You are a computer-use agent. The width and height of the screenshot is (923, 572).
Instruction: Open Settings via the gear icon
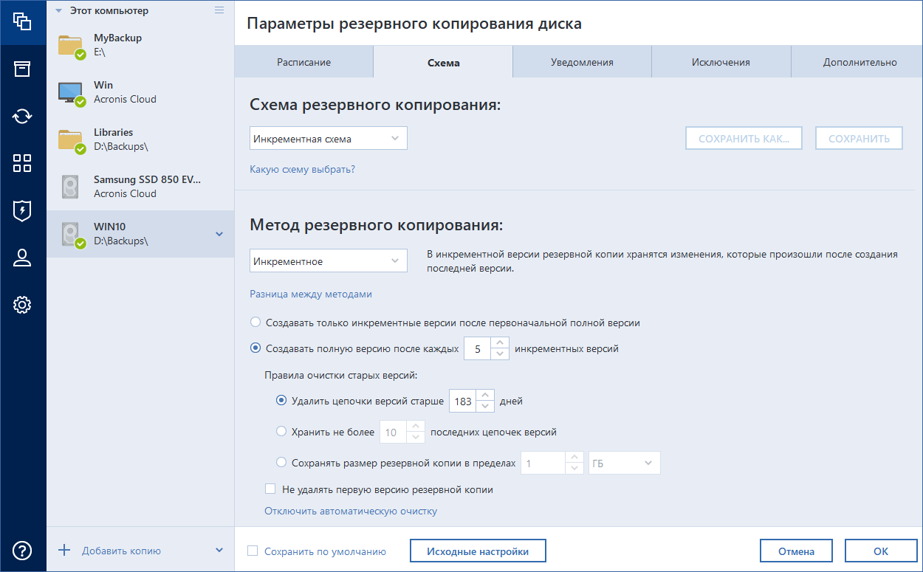click(x=22, y=305)
